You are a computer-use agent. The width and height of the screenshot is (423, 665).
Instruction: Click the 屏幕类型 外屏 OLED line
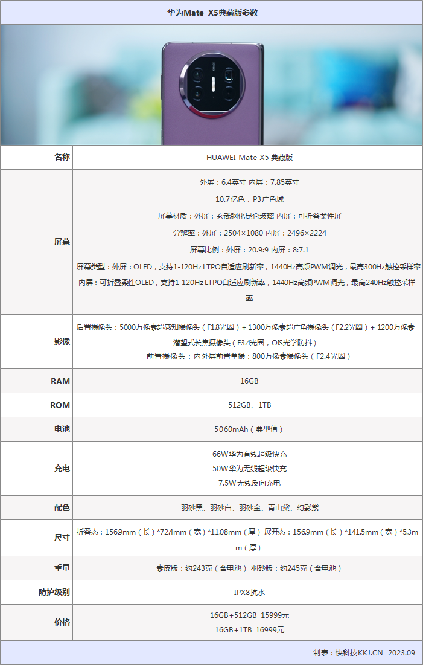coord(249,267)
